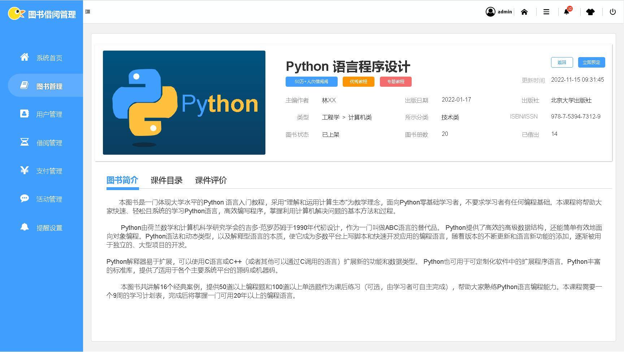Switch to the 课件评价 tab
The height and width of the screenshot is (352, 624).
point(211,180)
